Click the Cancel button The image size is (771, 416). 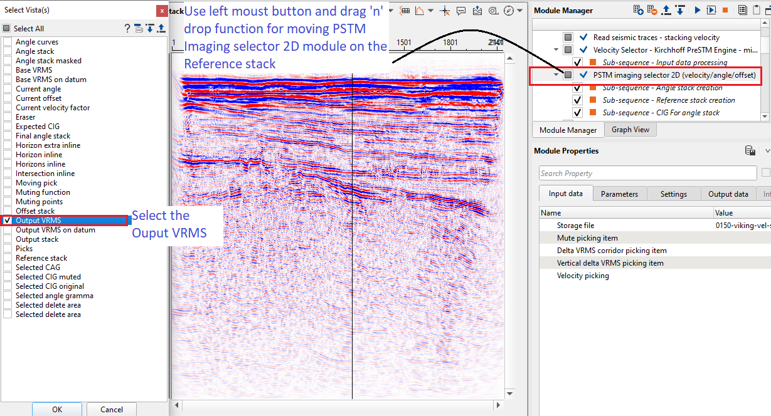point(112,409)
